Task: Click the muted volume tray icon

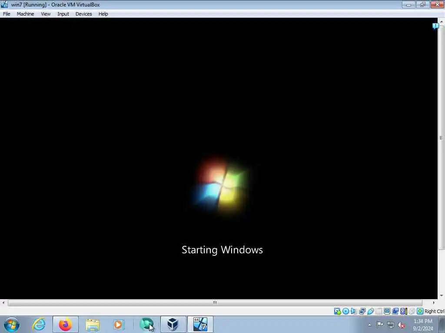Action: [401, 325]
